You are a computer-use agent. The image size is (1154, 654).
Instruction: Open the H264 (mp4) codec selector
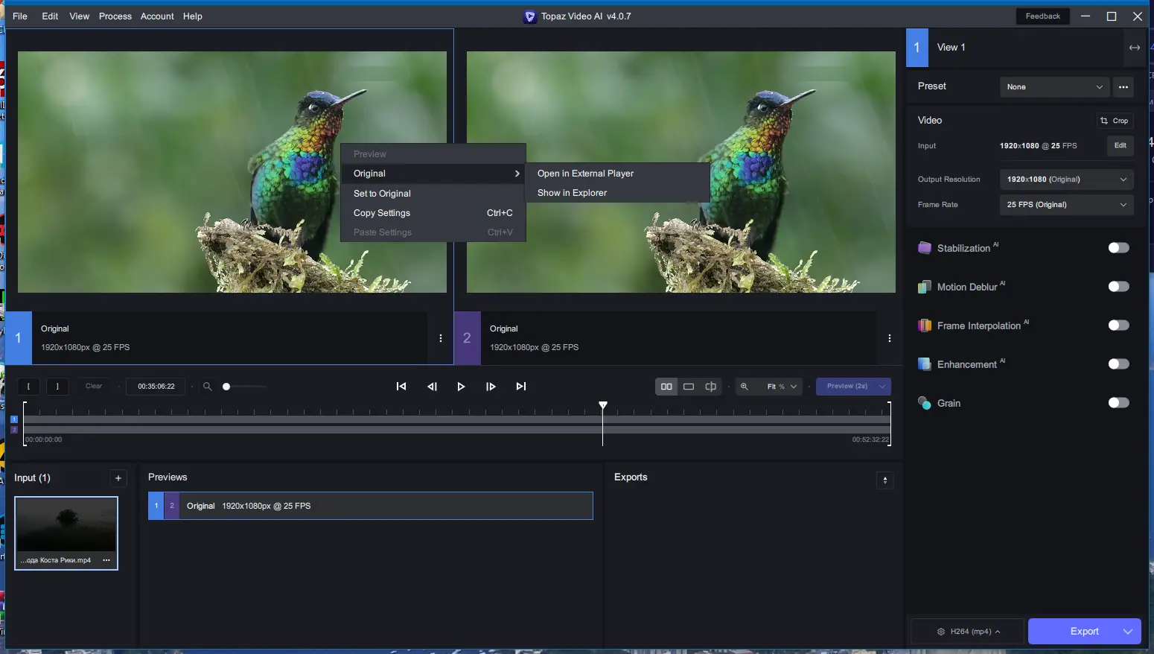point(968,632)
